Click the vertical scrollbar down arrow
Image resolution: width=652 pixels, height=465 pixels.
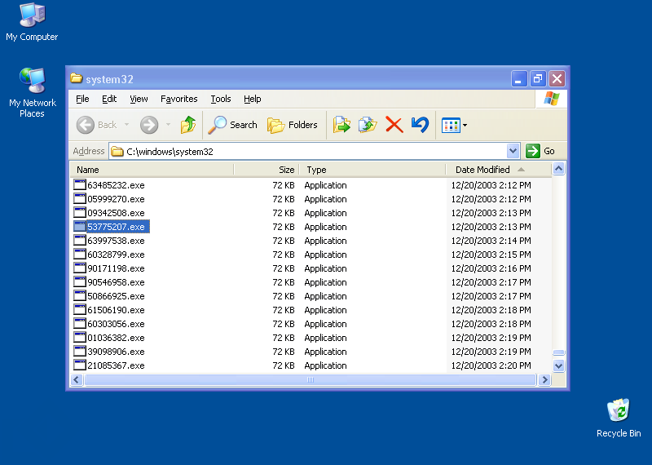click(x=558, y=366)
